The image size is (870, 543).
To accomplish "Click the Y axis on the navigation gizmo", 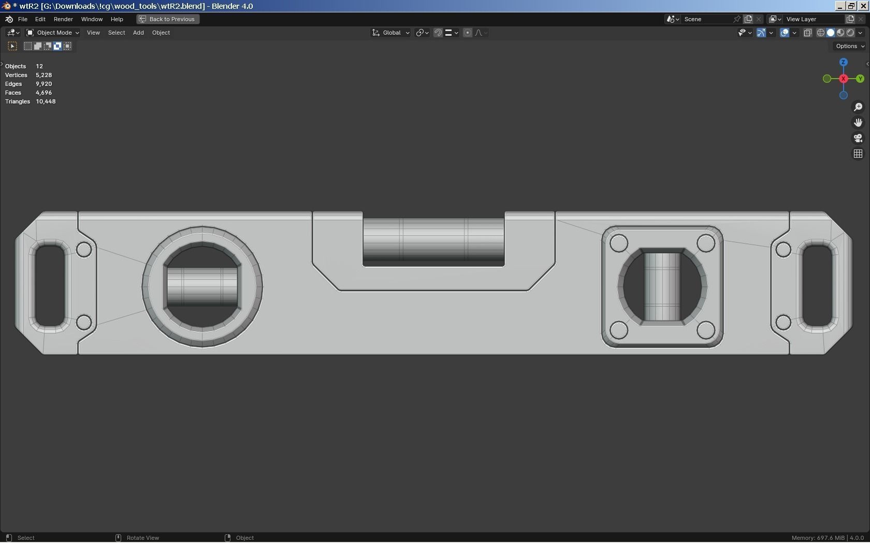I will 860,79.
